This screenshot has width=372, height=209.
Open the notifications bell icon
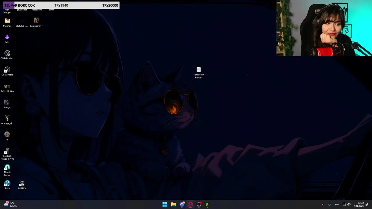tap(367, 204)
